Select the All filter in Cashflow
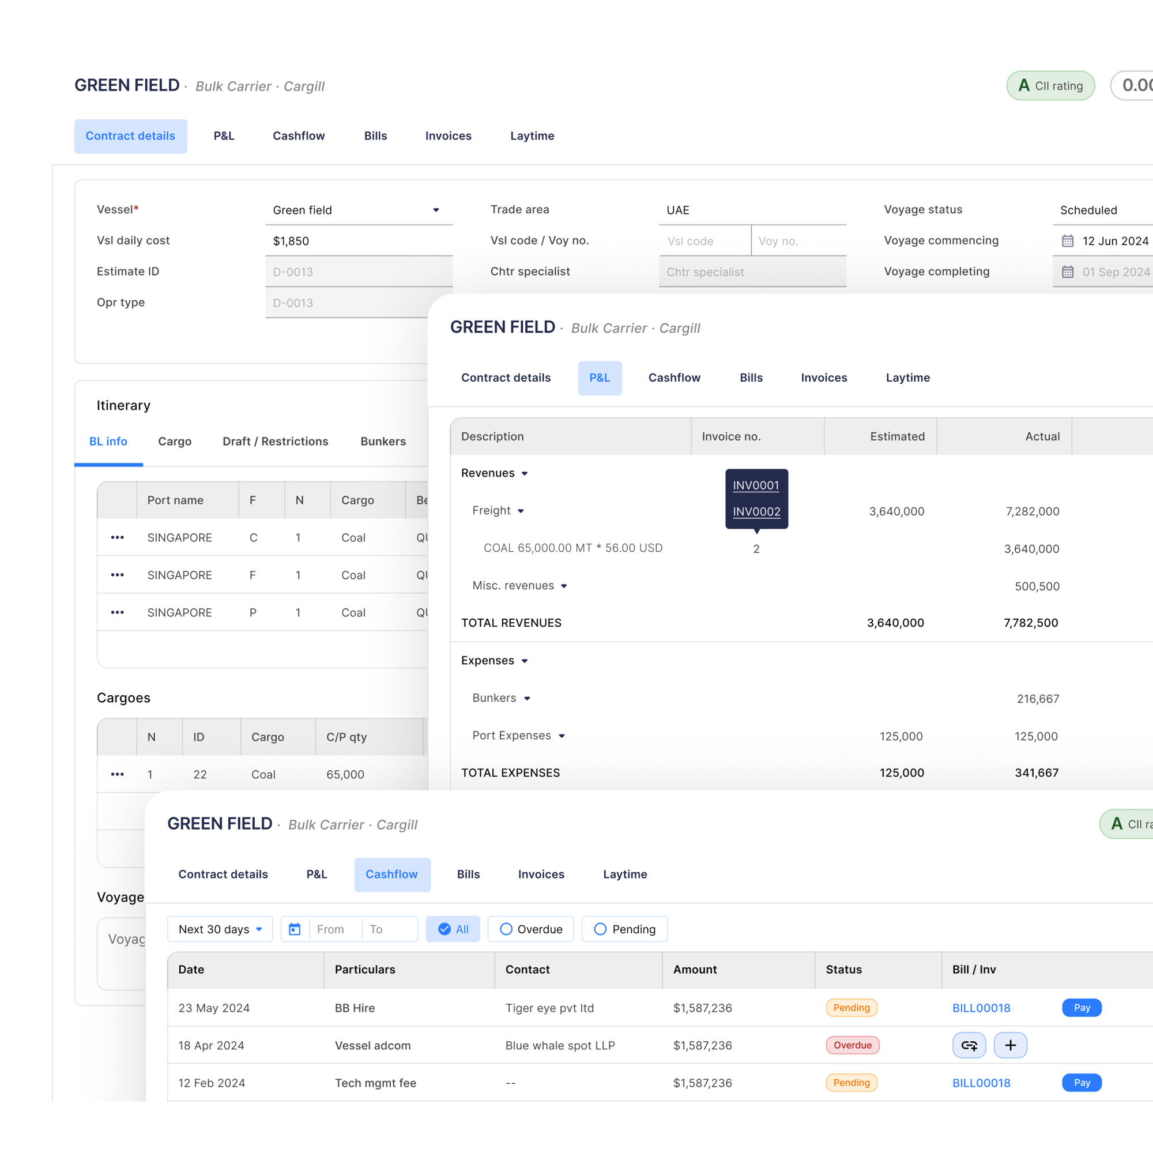Viewport: 1153px width, 1153px height. [453, 929]
